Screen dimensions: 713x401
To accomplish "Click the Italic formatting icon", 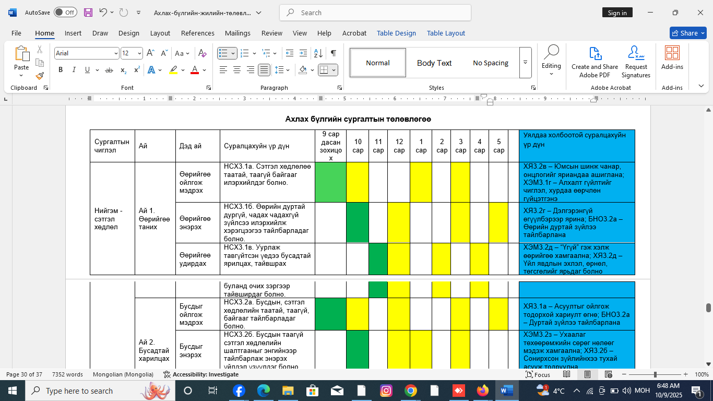I will [x=74, y=70].
